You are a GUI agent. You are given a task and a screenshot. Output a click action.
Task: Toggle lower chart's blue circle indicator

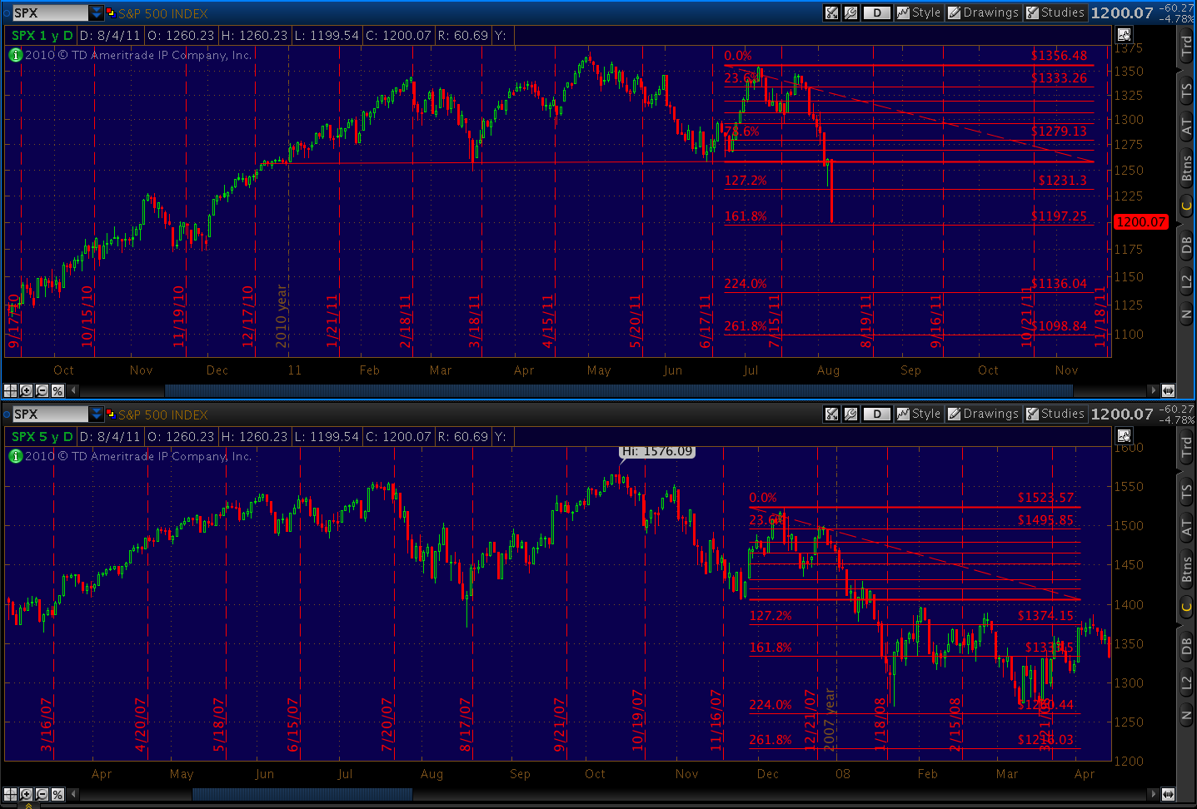pos(6,414)
